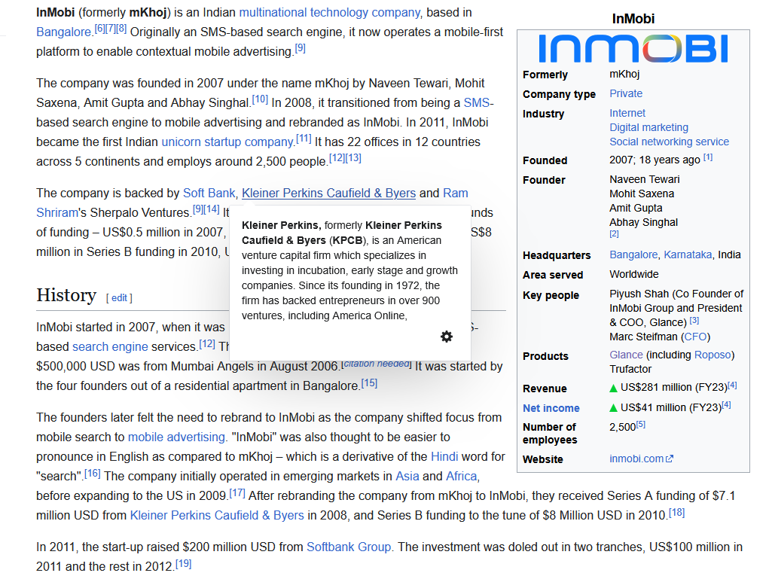
Task: Click reference [4] in the Revenue row
Action: point(732,385)
